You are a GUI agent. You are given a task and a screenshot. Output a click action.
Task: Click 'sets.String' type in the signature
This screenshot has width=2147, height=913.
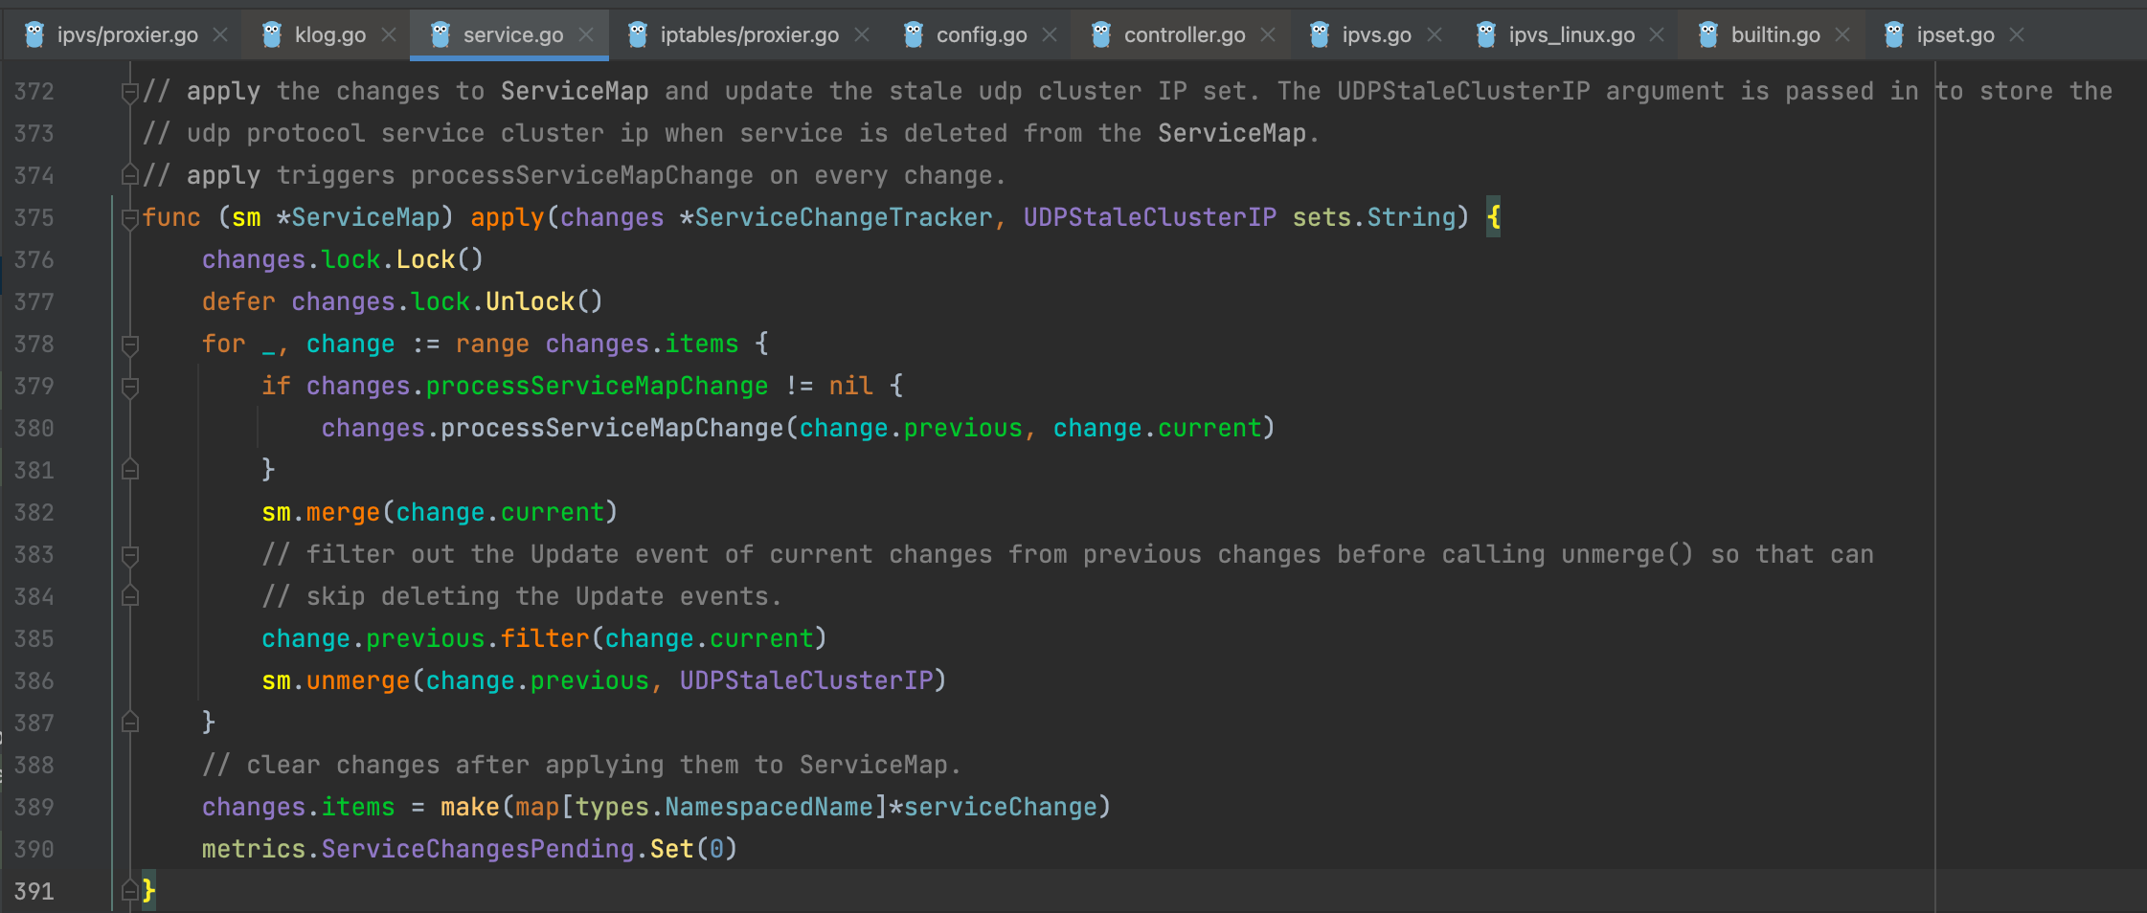click(1374, 218)
